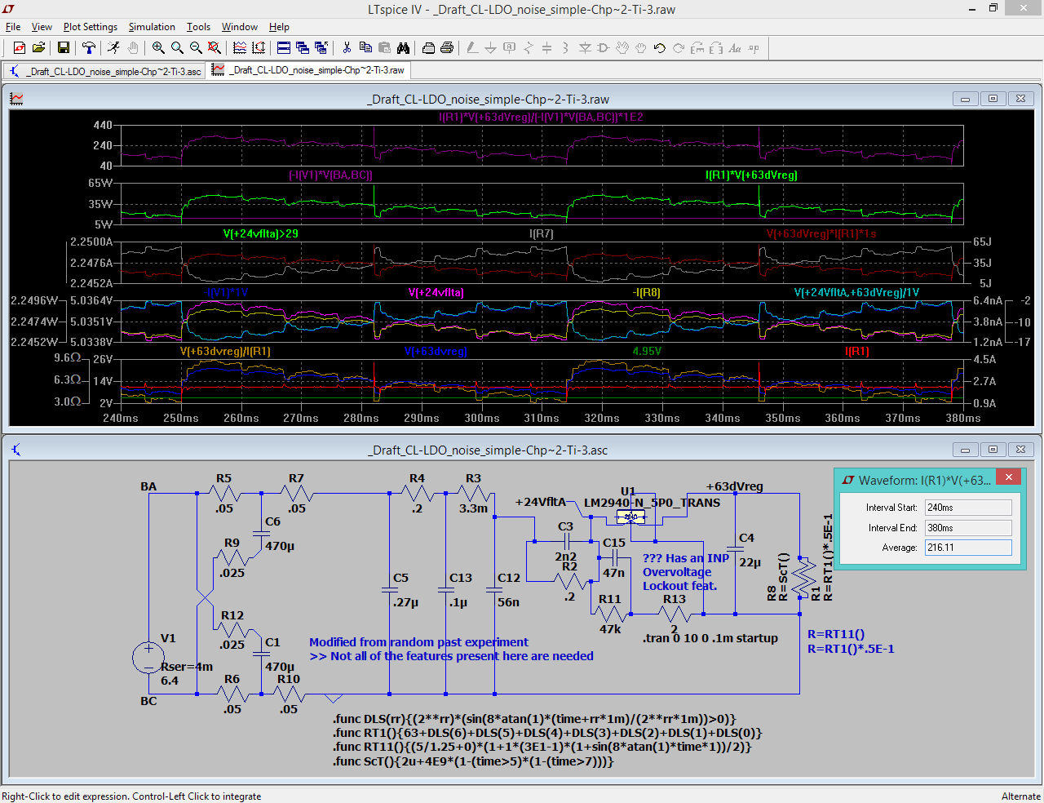The image size is (1044, 803).
Task: Click the Place Ground icon
Action: [491, 48]
